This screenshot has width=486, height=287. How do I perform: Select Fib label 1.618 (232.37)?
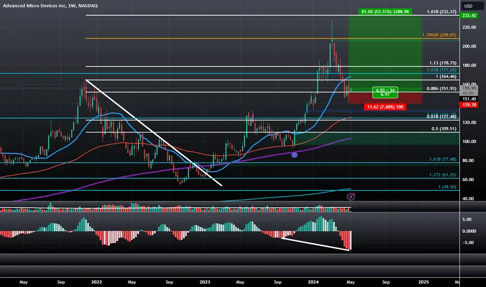click(441, 12)
